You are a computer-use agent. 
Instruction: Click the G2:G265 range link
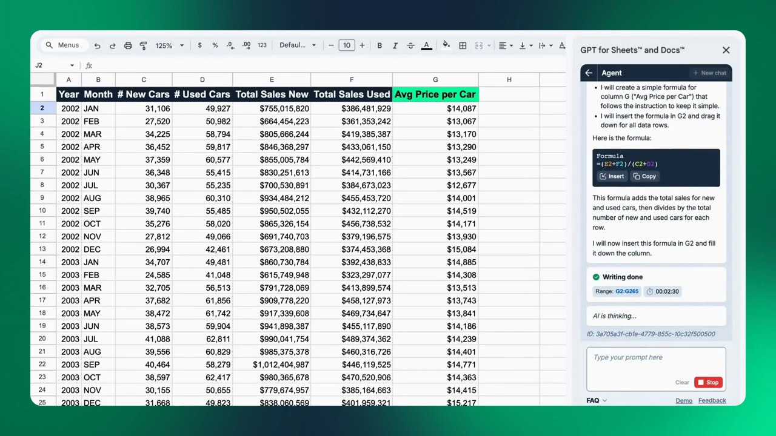tap(627, 291)
